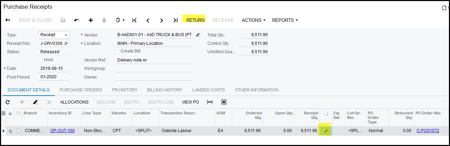The height and width of the screenshot is (146, 450).
Task: Add a new record with plus icon
Action: (x=91, y=20)
